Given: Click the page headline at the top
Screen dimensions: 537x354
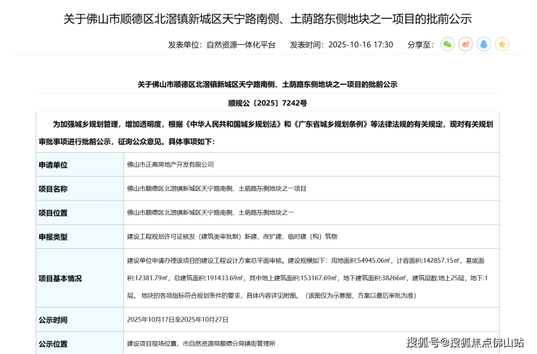Looking at the screenshot, I should [x=268, y=17].
